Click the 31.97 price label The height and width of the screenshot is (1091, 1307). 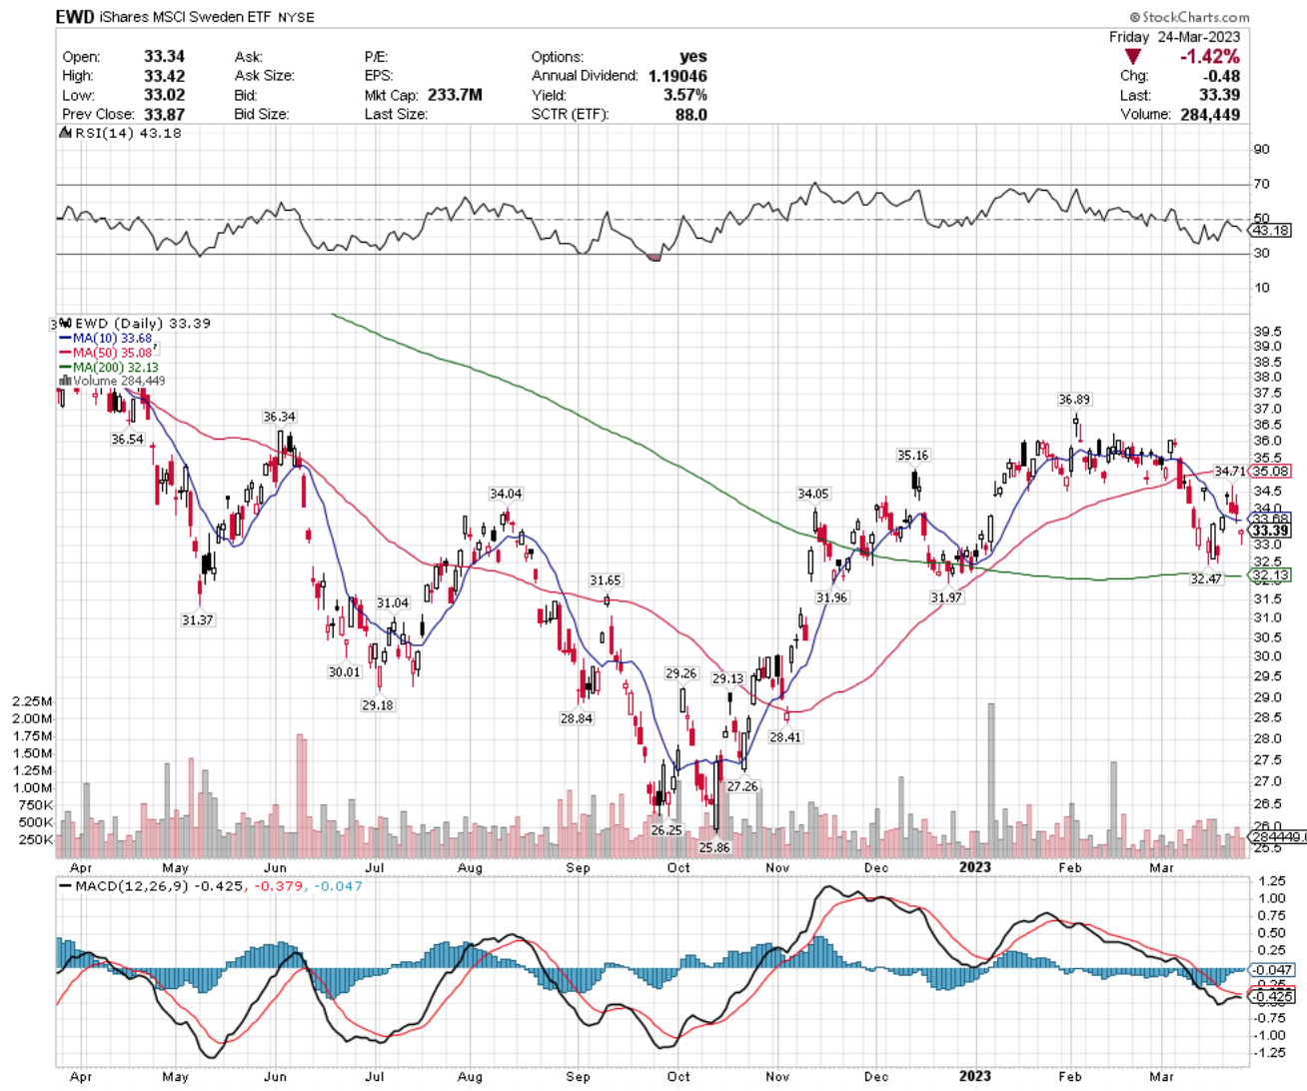(946, 597)
